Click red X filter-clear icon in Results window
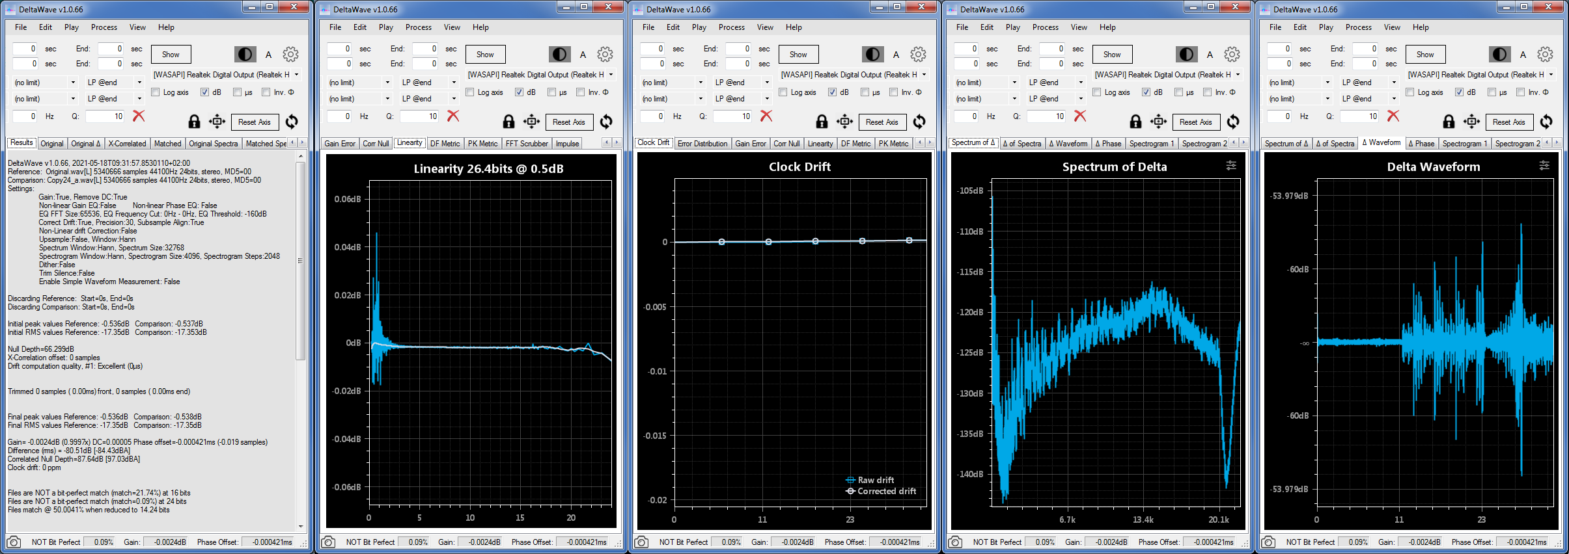 [139, 116]
